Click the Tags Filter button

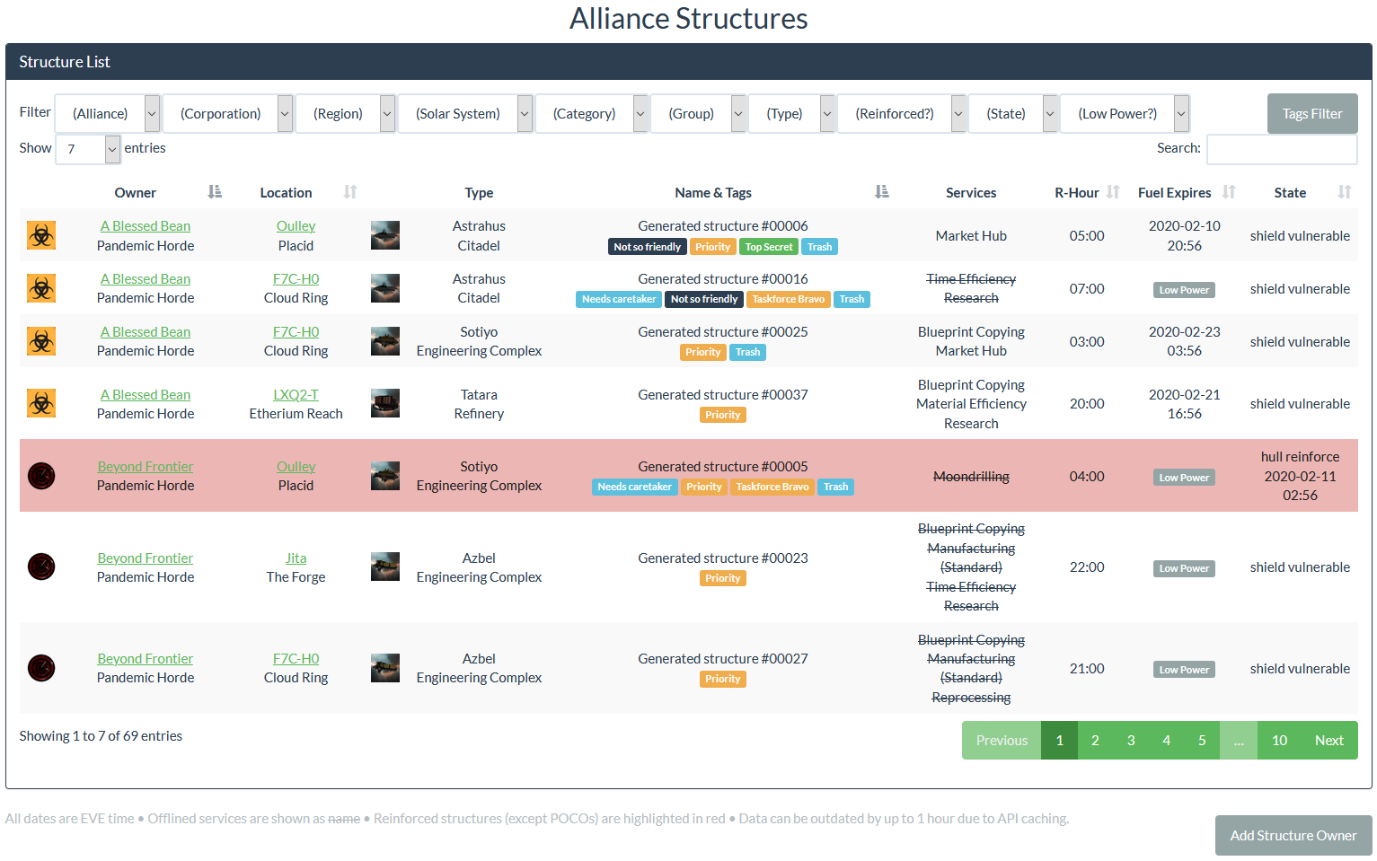coord(1311,113)
